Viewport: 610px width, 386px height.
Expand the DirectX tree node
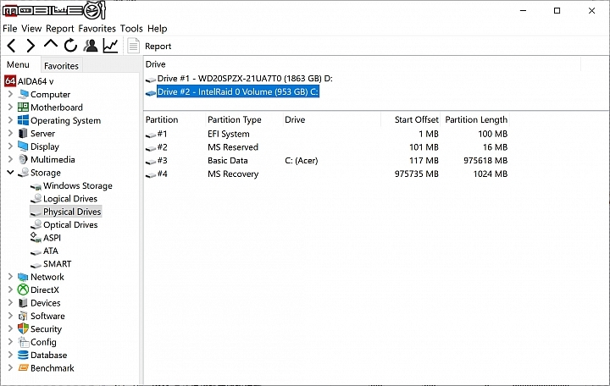click(x=10, y=289)
